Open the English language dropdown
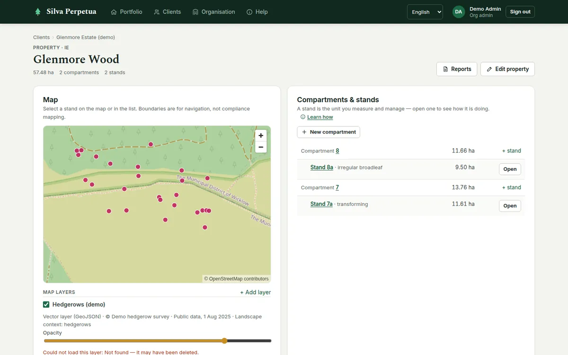 click(x=425, y=12)
